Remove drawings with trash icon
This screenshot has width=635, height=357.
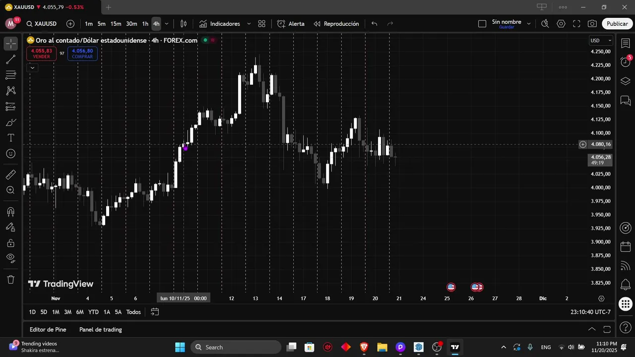pos(10,279)
